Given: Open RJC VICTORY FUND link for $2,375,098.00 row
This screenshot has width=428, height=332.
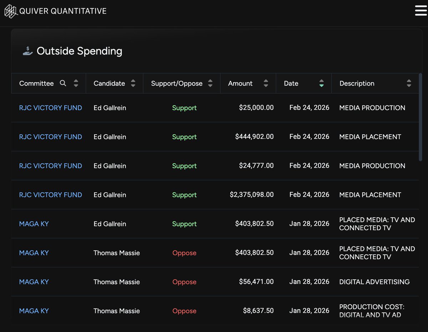Looking at the screenshot, I should point(51,195).
